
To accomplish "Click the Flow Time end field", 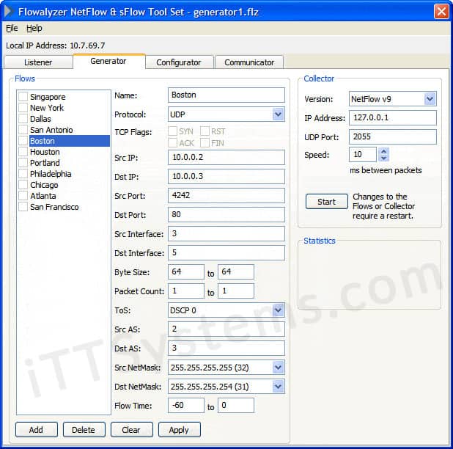I will click(236, 405).
